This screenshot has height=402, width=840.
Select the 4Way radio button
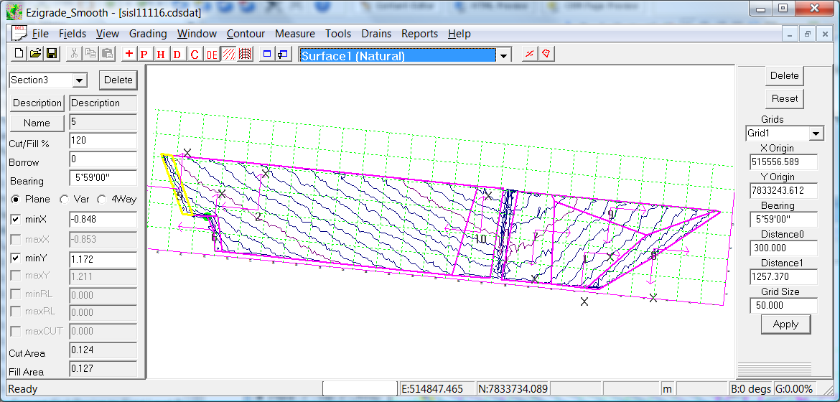102,200
